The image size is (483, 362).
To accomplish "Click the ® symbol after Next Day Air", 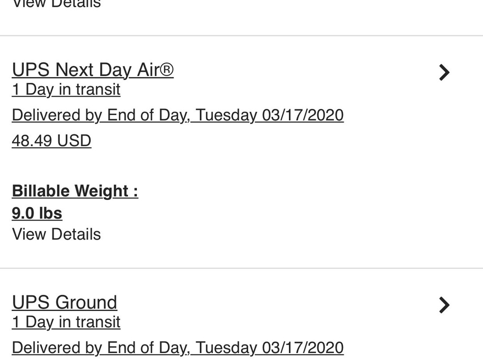I will tap(166, 70).
